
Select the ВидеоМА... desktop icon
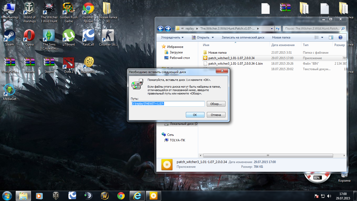click(88, 65)
